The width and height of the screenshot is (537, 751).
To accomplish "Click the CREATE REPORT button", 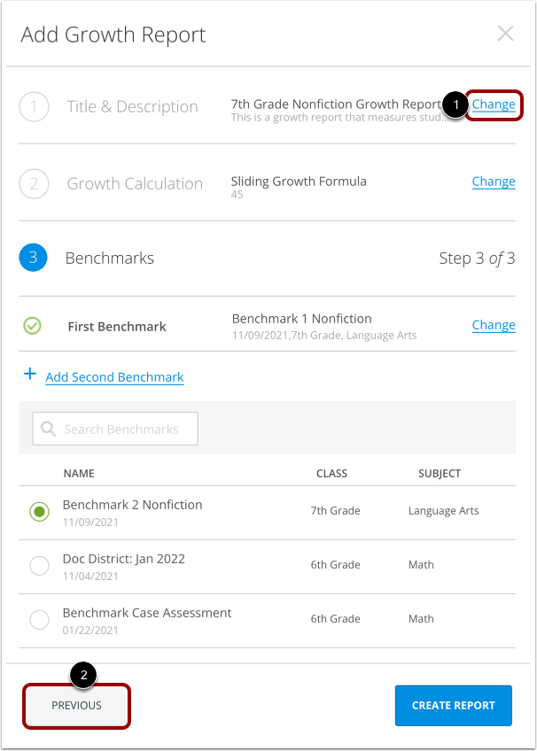I will tap(453, 705).
